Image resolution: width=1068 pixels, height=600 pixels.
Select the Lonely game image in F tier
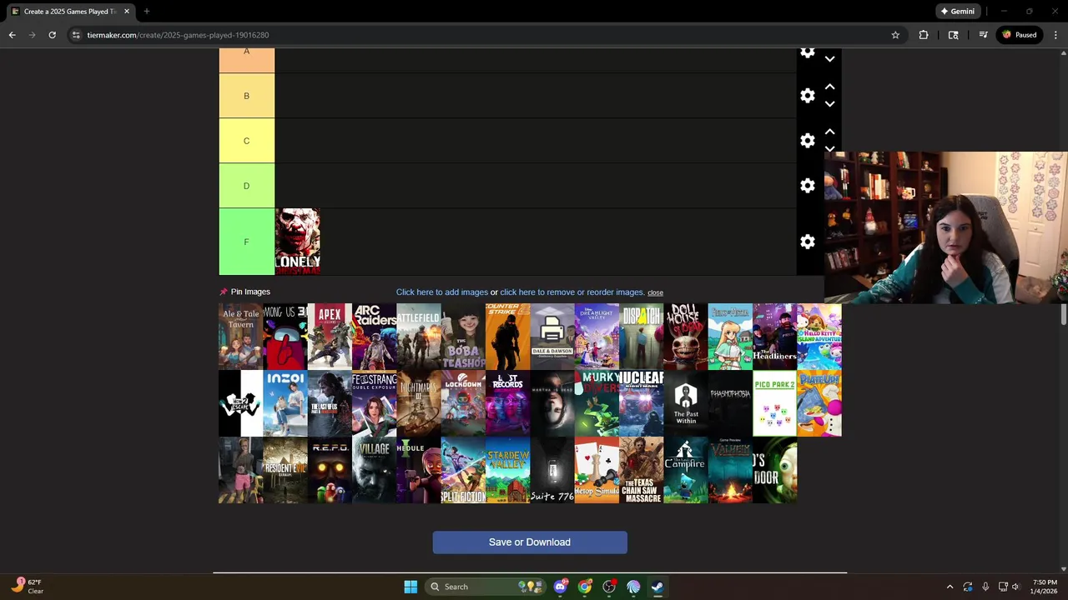pos(297,242)
